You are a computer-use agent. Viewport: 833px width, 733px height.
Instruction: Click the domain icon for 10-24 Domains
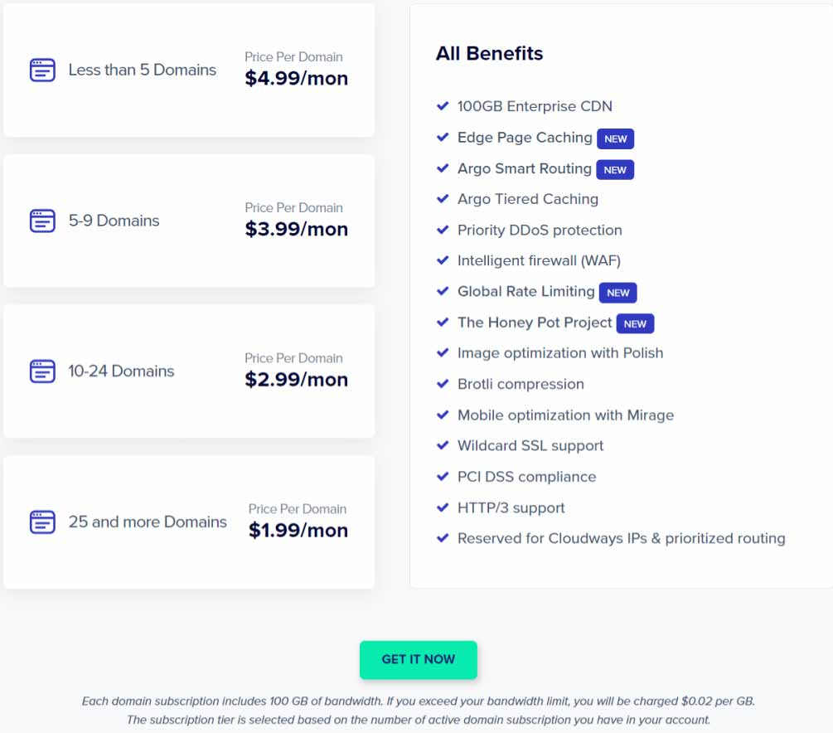pyautogui.click(x=42, y=371)
